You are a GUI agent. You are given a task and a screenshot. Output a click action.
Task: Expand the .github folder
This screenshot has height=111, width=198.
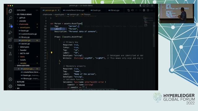tap(22, 18)
